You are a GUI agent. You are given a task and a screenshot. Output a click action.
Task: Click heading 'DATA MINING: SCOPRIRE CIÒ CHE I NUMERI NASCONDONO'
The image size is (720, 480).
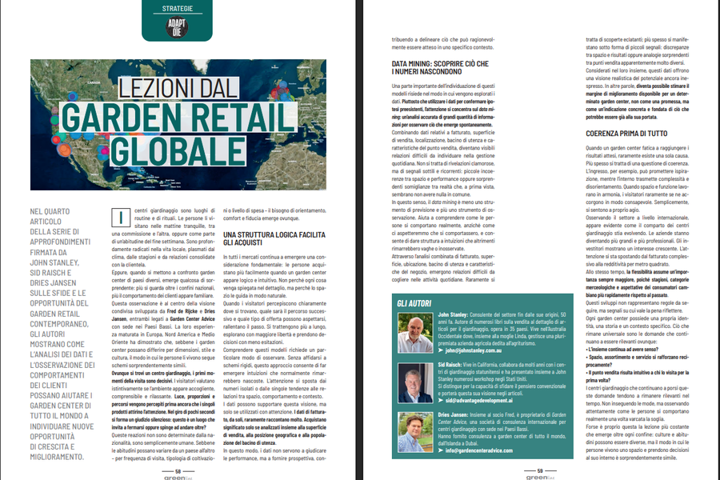point(440,67)
